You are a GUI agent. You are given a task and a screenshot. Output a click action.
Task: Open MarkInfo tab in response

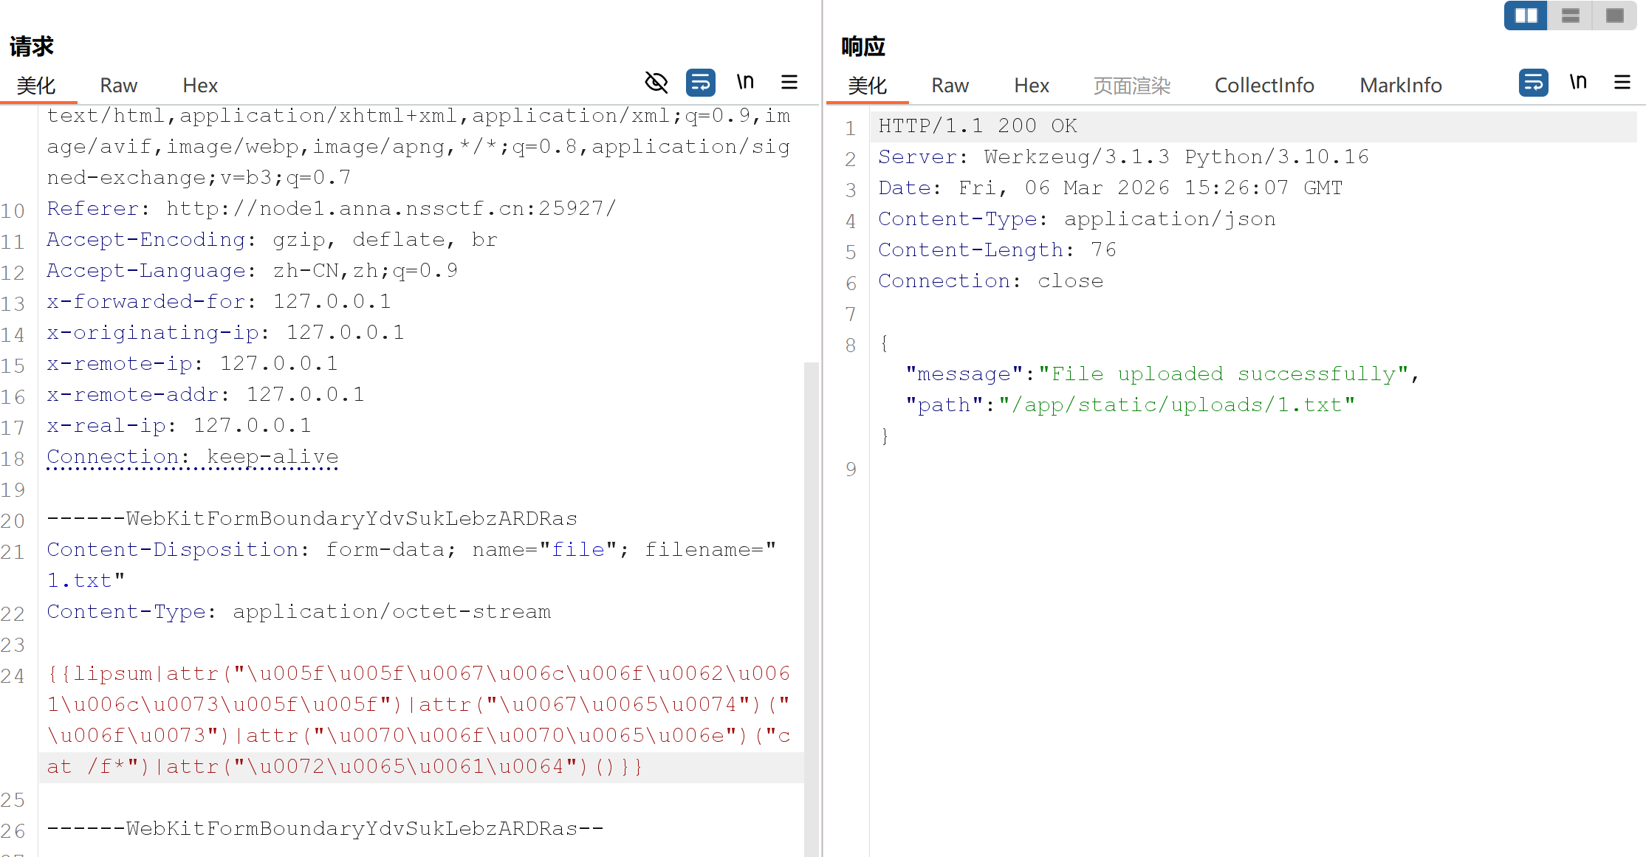point(1400,86)
